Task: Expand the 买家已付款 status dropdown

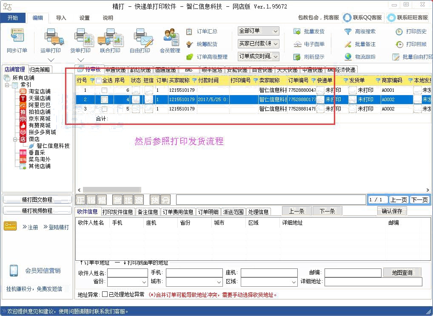Action: point(258,44)
